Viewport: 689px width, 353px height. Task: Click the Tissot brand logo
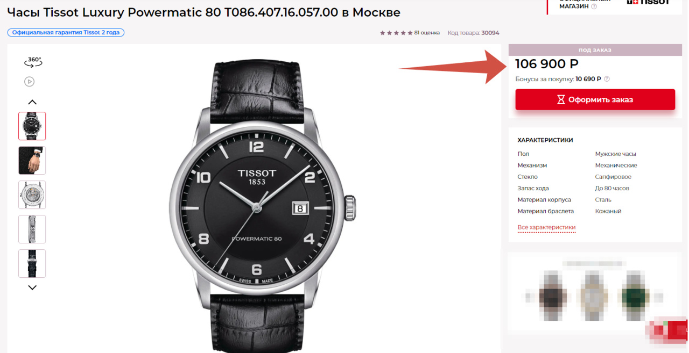click(648, 2)
